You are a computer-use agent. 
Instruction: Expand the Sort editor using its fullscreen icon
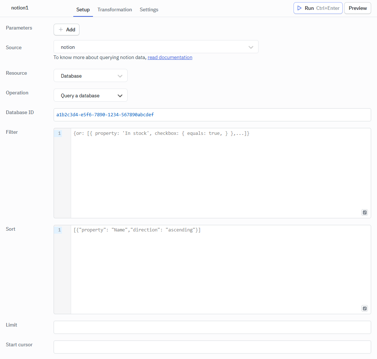pos(365,308)
